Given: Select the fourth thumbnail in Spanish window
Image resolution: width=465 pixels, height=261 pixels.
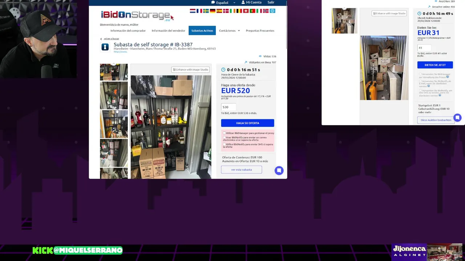Looking at the screenshot, I should tap(114, 153).
